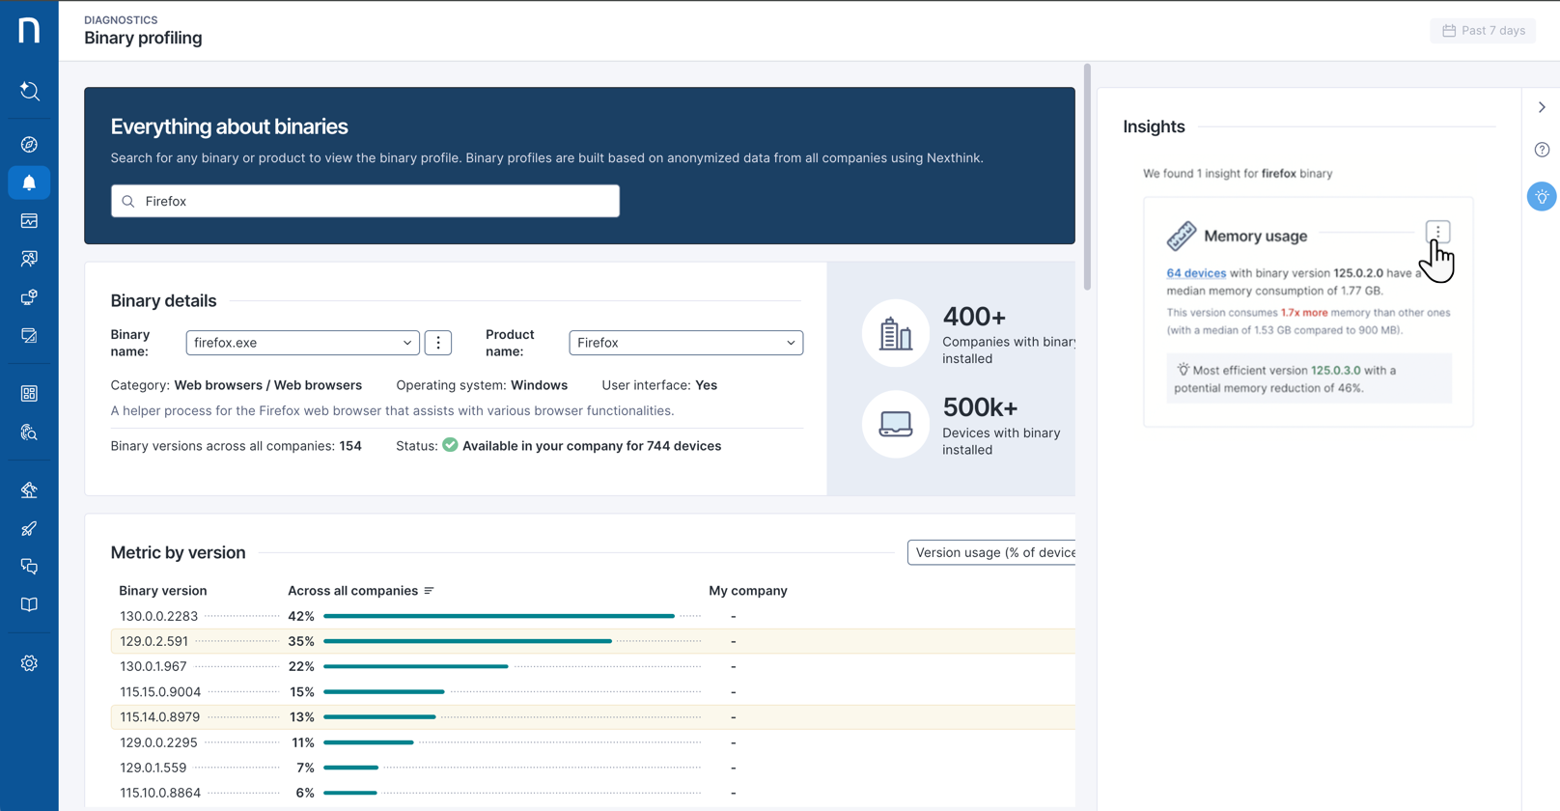Click the 64 devices link
The image size is (1560, 811).
(x=1196, y=273)
